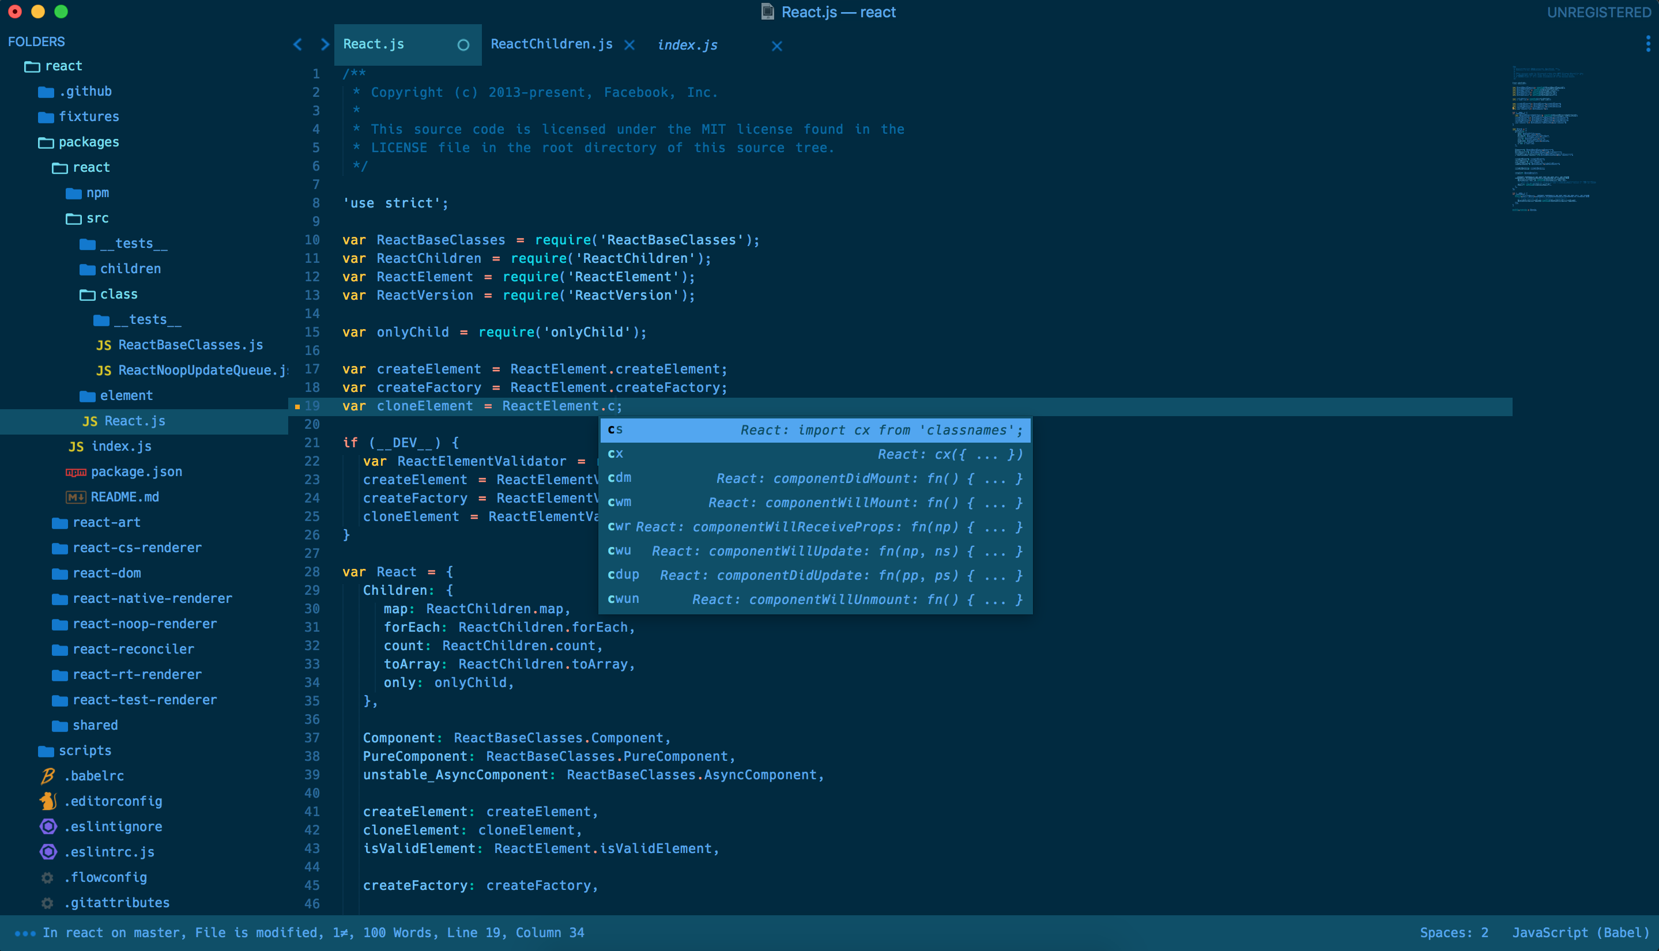Expand the .github folder
Image resolution: width=1659 pixels, height=951 pixels.
(74, 92)
